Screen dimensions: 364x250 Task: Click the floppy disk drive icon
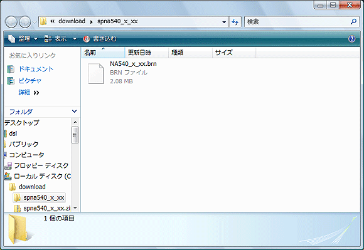8,165
